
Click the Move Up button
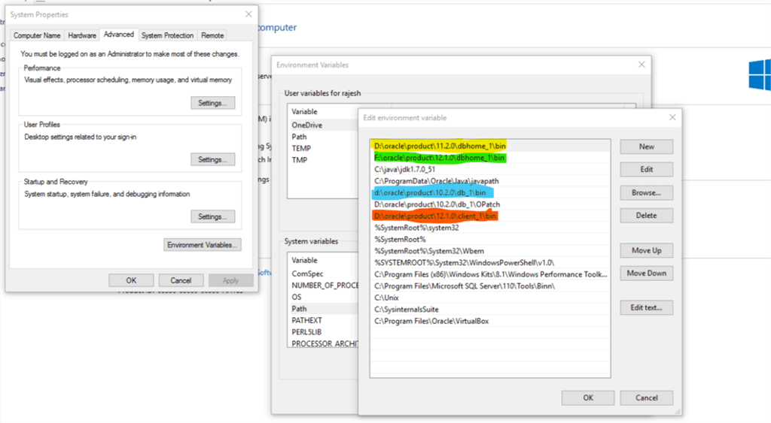point(646,250)
